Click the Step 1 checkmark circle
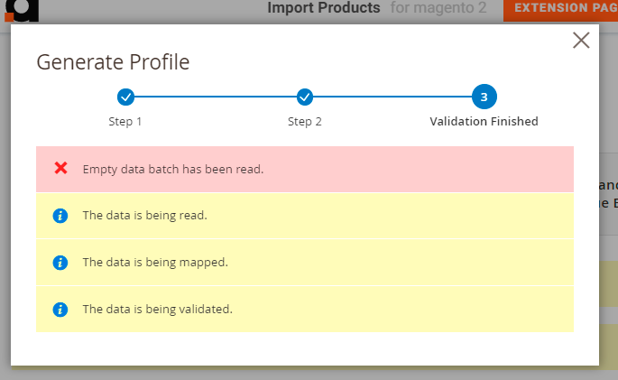The width and height of the screenshot is (618, 380). (126, 97)
